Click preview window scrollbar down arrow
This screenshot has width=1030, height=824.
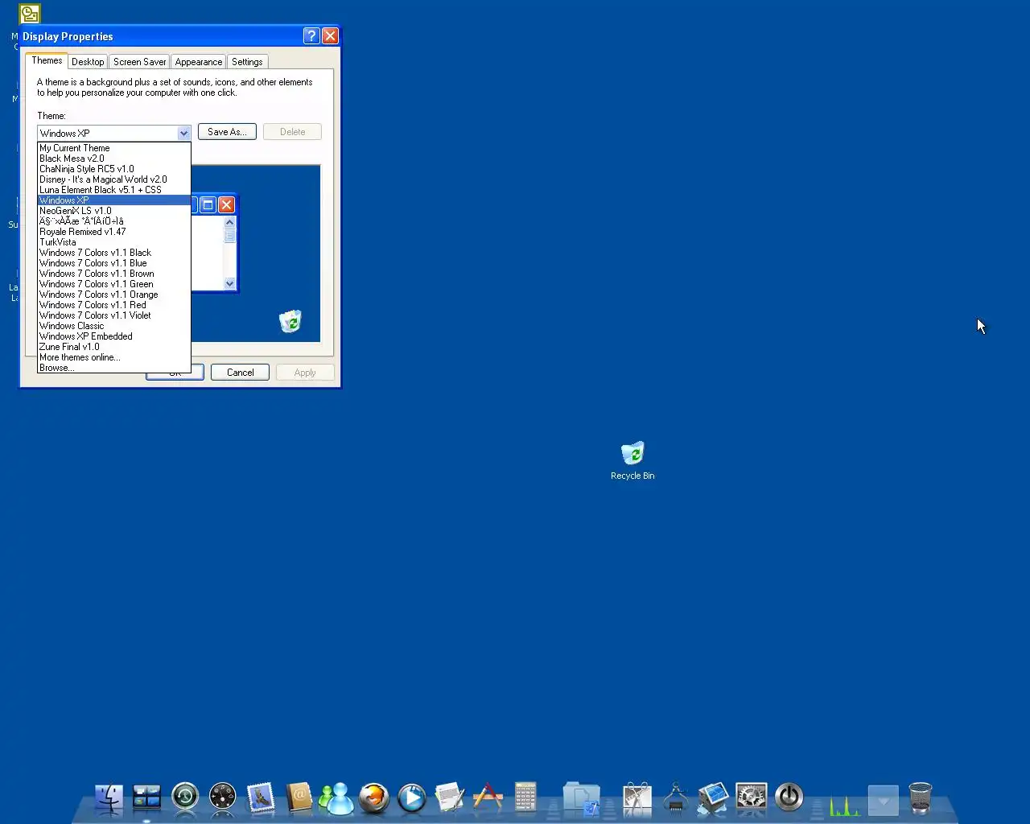tap(230, 283)
